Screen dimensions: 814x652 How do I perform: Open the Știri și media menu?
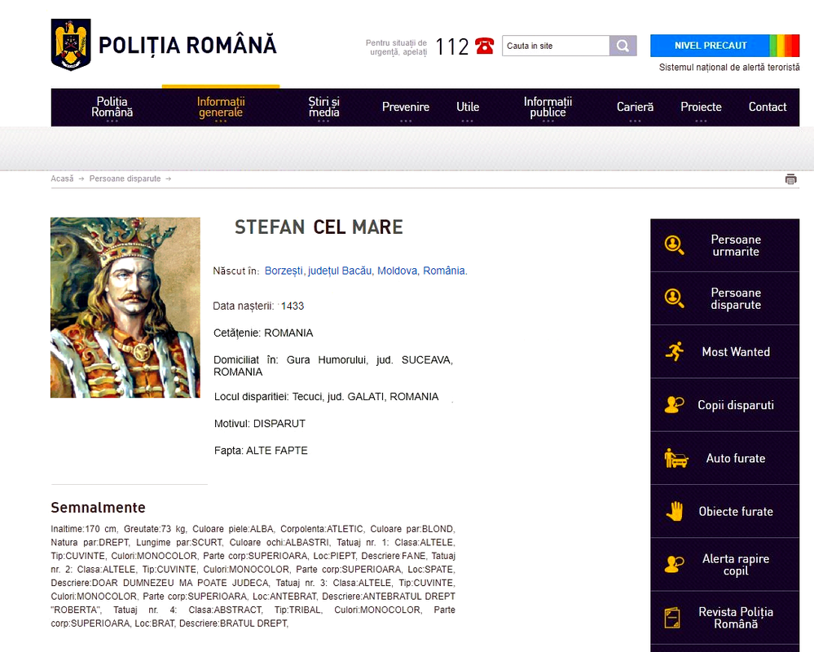click(x=324, y=107)
